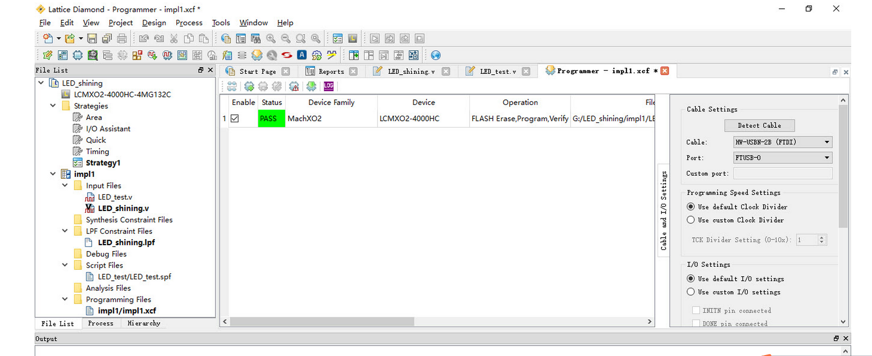The image size is (872, 356).
Task: Collapse the impl1 tree node
Action: 53,174
